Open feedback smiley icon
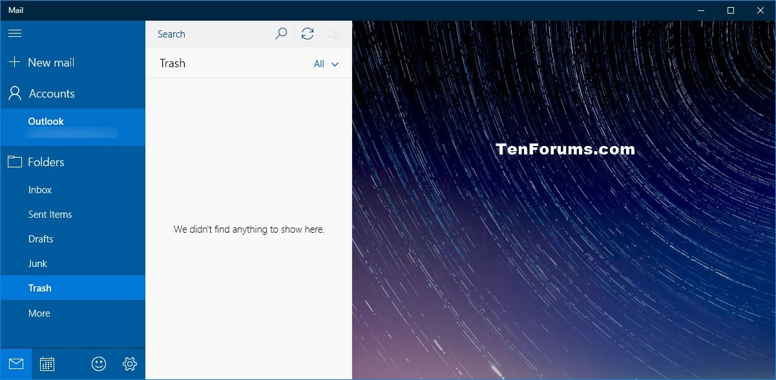The image size is (776, 380). coord(99,364)
